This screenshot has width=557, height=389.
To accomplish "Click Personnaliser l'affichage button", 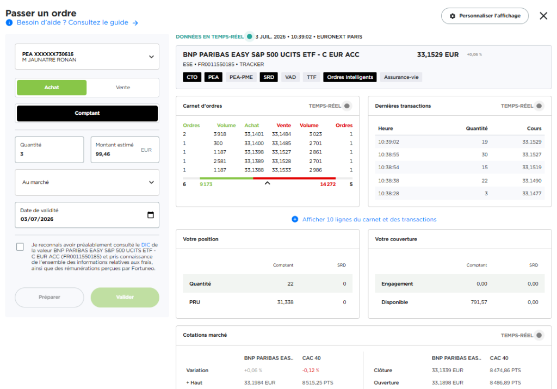I will coord(485,16).
